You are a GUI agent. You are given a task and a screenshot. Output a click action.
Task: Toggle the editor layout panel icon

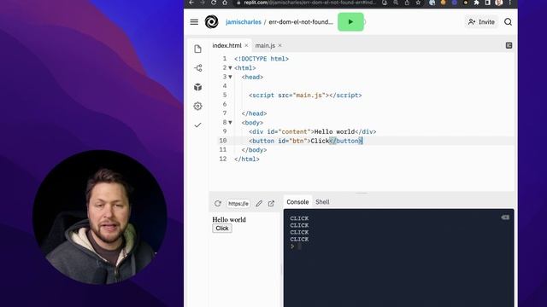tap(509, 45)
